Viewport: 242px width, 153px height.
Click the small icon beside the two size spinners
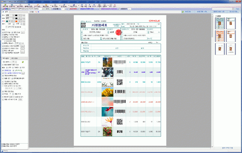point(24,24)
